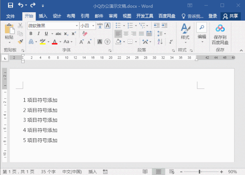Switch to the 引用 tab
This screenshot has width=245, height=175.
(85, 16)
